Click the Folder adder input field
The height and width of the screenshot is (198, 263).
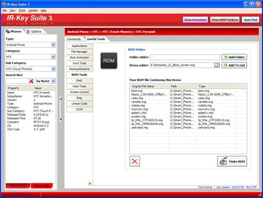tap(185, 57)
